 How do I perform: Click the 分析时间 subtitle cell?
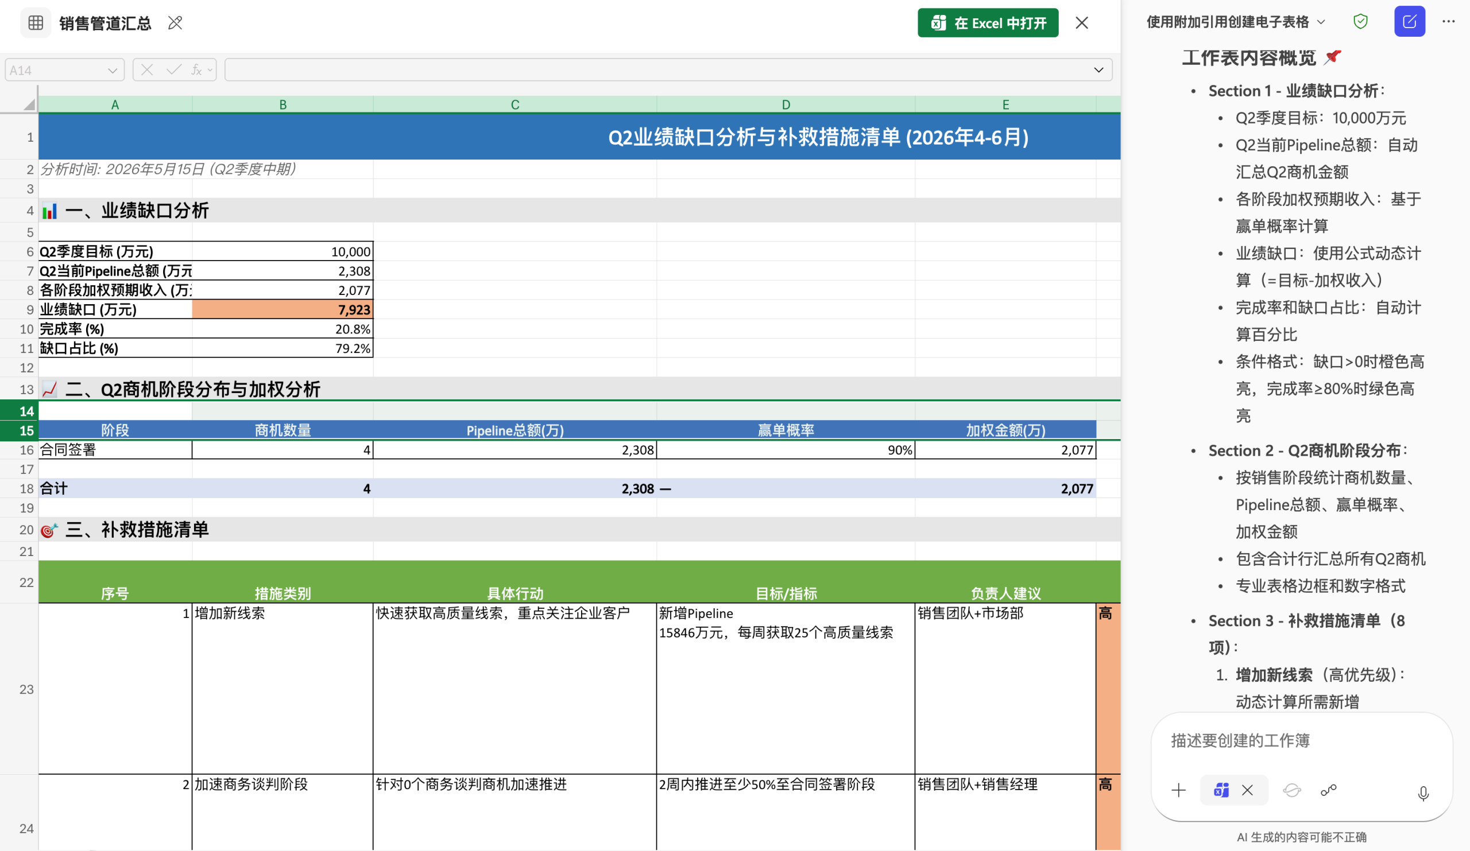[x=115, y=169]
